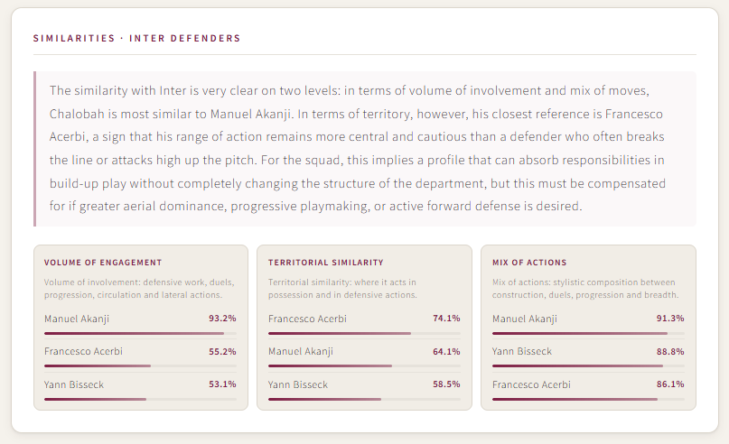Viewport: 729px width, 444px height.
Task: Click Yann Bisseck in Territorial Similarity
Action: pos(298,384)
